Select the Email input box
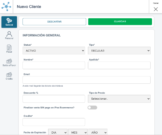 pos(87,80)
